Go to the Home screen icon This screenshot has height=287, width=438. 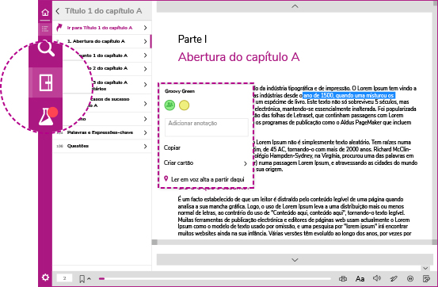click(x=45, y=13)
